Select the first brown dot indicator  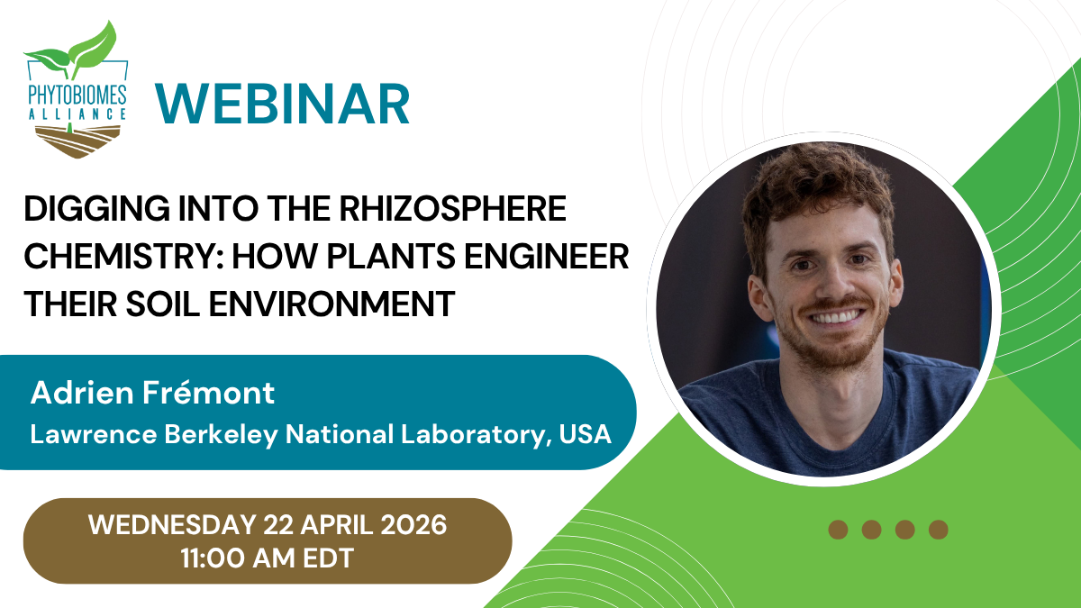tap(838, 530)
